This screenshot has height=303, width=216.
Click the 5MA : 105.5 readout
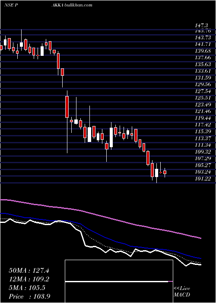pyautogui.click(x=27, y=288)
